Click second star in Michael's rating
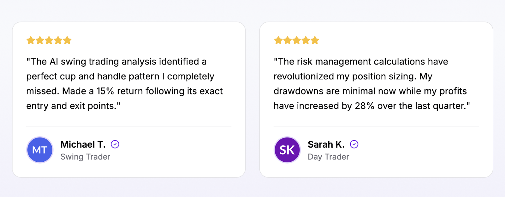 40,40
